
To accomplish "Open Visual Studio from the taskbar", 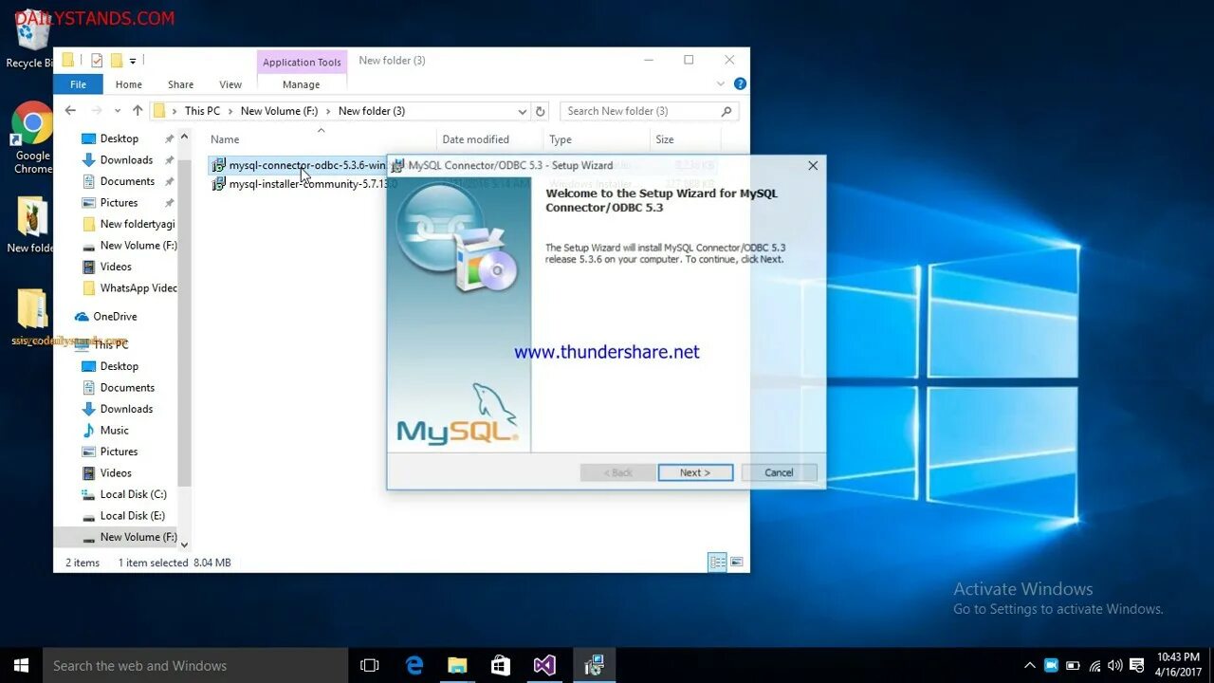I will pyautogui.click(x=544, y=666).
